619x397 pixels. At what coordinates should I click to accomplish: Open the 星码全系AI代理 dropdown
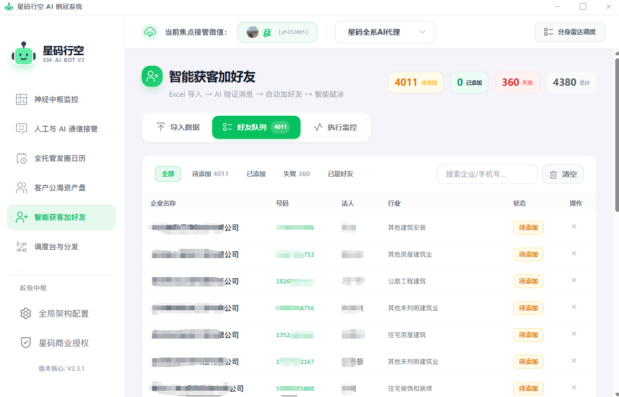[x=385, y=32]
